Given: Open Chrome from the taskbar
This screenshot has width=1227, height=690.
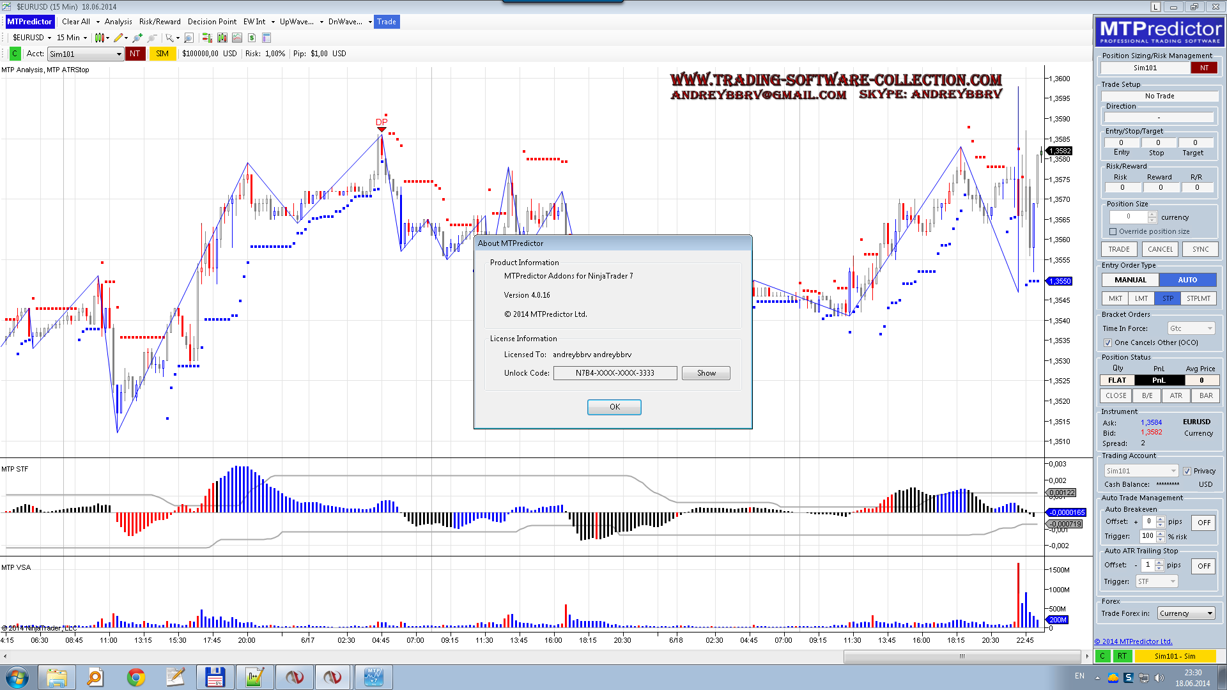Looking at the screenshot, I should coord(135,677).
